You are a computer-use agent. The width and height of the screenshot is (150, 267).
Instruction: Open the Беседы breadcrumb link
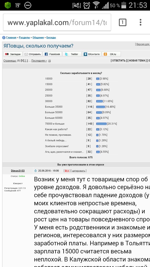pyautogui.click(x=51, y=38)
